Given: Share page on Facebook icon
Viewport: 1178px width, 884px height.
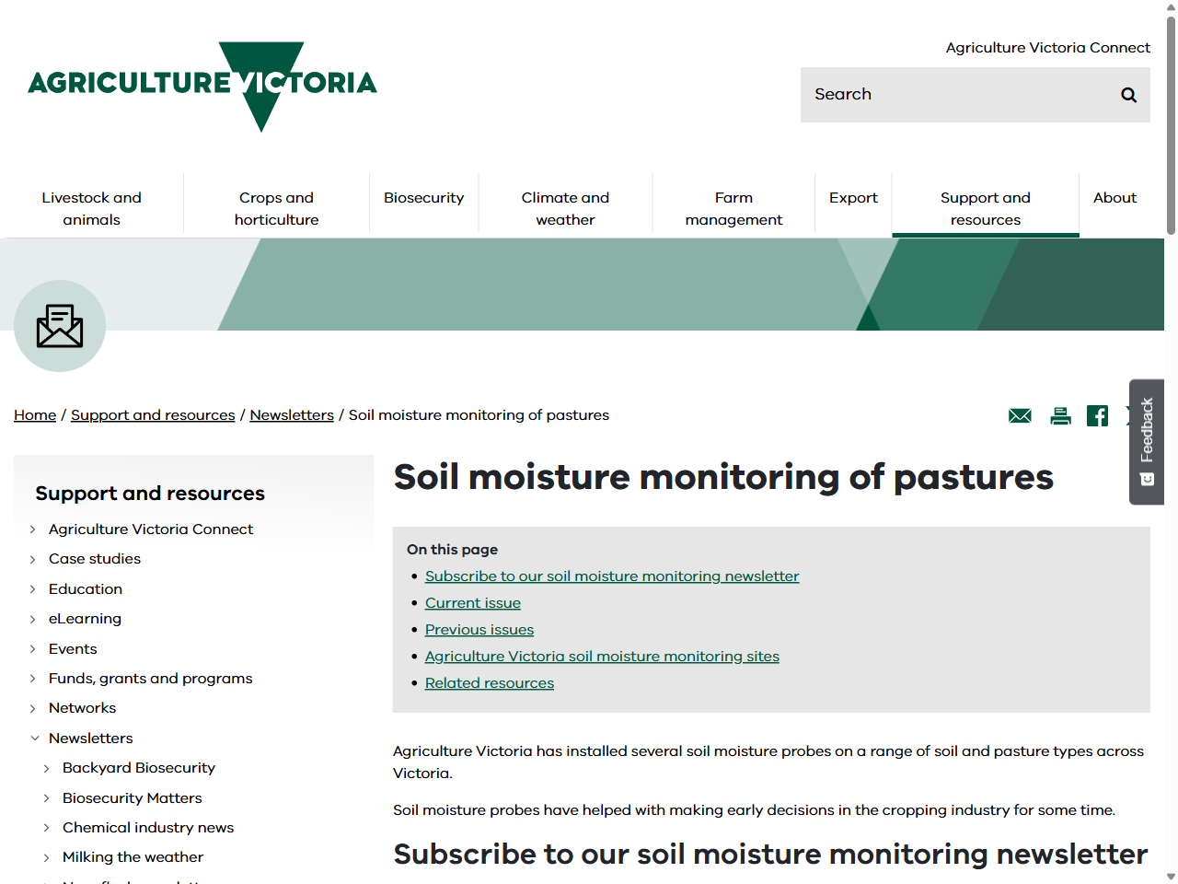Looking at the screenshot, I should (x=1097, y=416).
